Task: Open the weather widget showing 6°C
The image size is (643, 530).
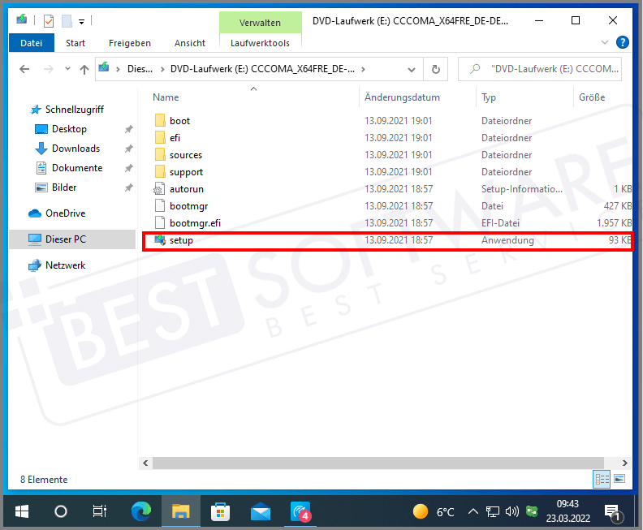Action: pos(433,511)
